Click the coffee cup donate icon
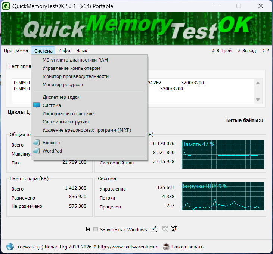Viewport: 273px width, 254px height. point(166,247)
